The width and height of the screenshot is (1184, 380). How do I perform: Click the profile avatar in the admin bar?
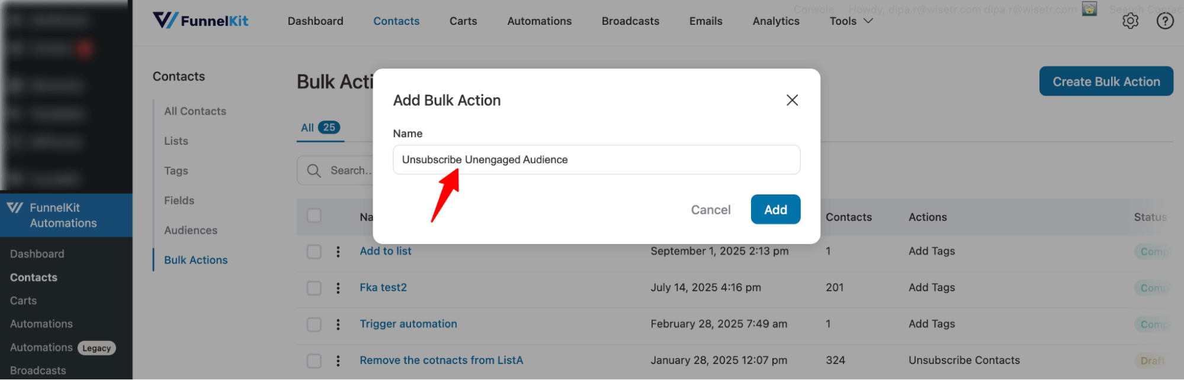pos(1090,9)
